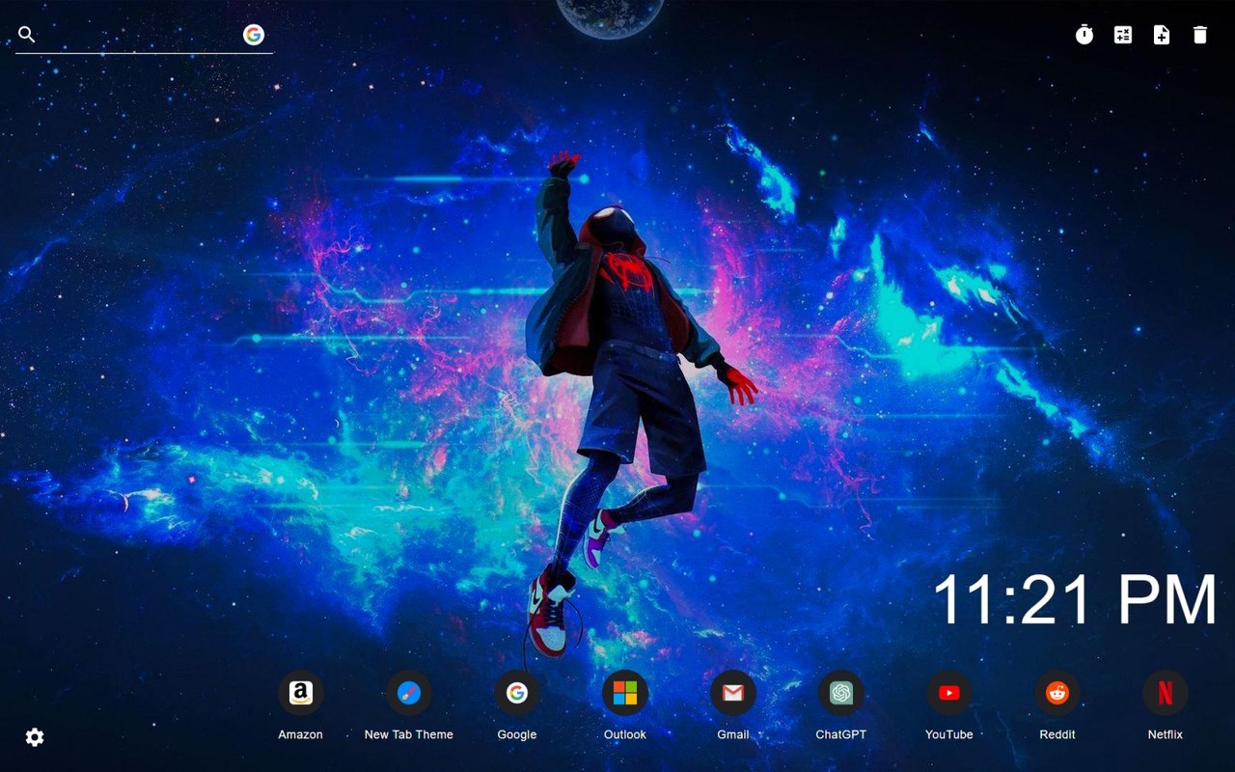The width and height of the screenshot is (1235, 772).
Task: Click the YouTube label text
Action: (949, 734)
